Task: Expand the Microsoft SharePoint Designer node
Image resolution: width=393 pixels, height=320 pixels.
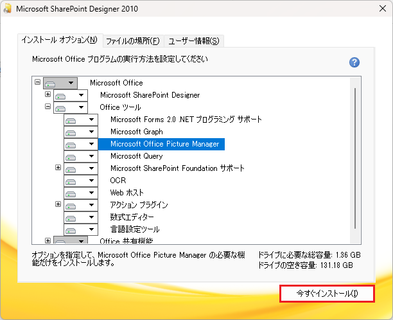Action: click(48, 94)
